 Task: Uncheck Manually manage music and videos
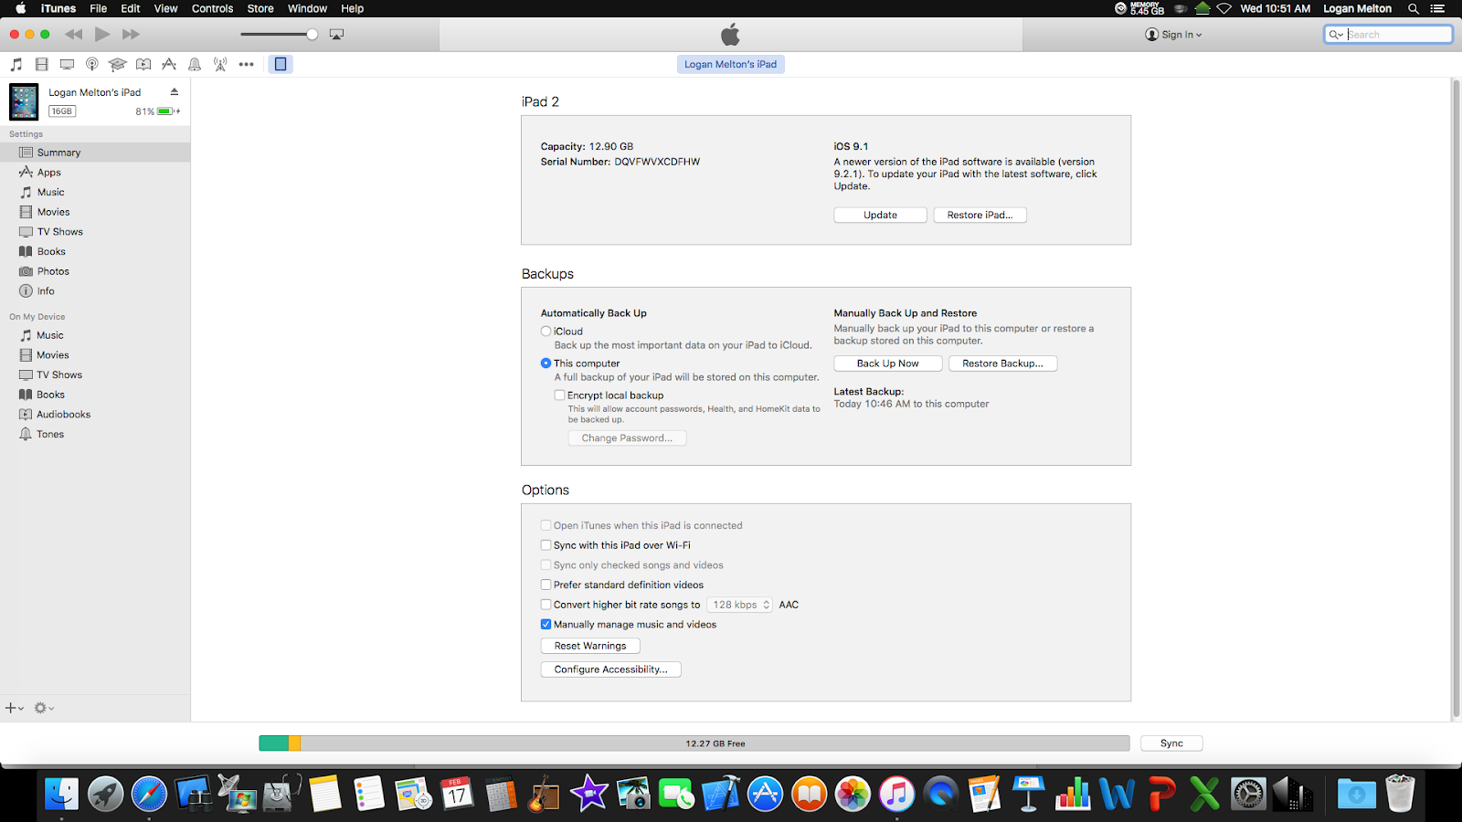pos(546,625)
